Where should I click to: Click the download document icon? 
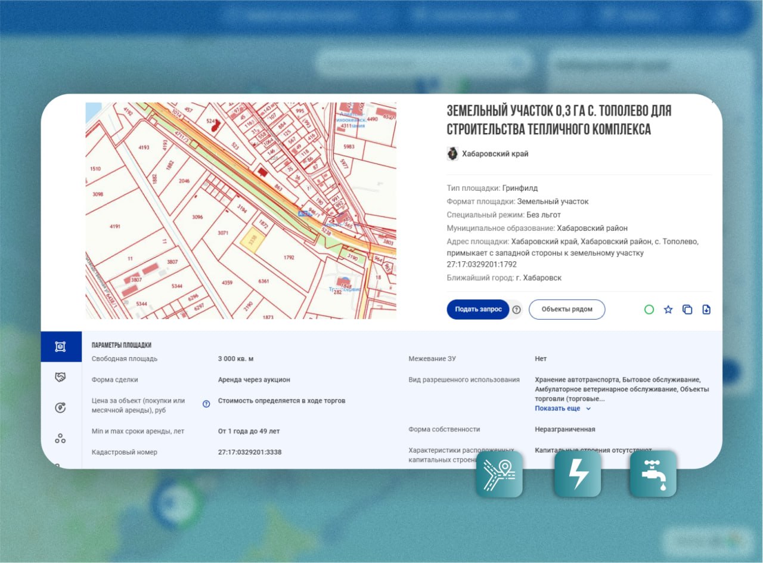point(706,310)
